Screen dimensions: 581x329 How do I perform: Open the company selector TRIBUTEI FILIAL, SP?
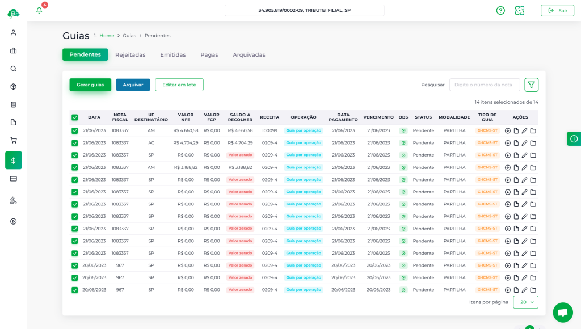click(304, 10)
